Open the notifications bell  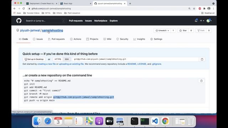coord(196,21)
